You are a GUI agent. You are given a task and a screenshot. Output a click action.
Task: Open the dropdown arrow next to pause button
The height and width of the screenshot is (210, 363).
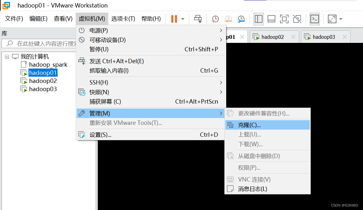click(x=183, y=19)
